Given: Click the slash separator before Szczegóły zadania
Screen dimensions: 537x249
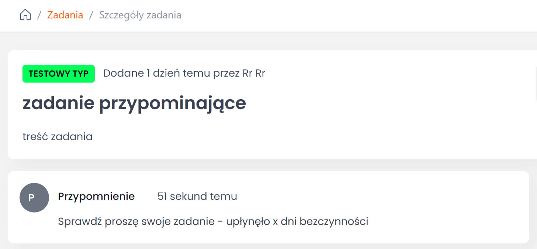Looking at the screenshot, I should pos(91,15).
